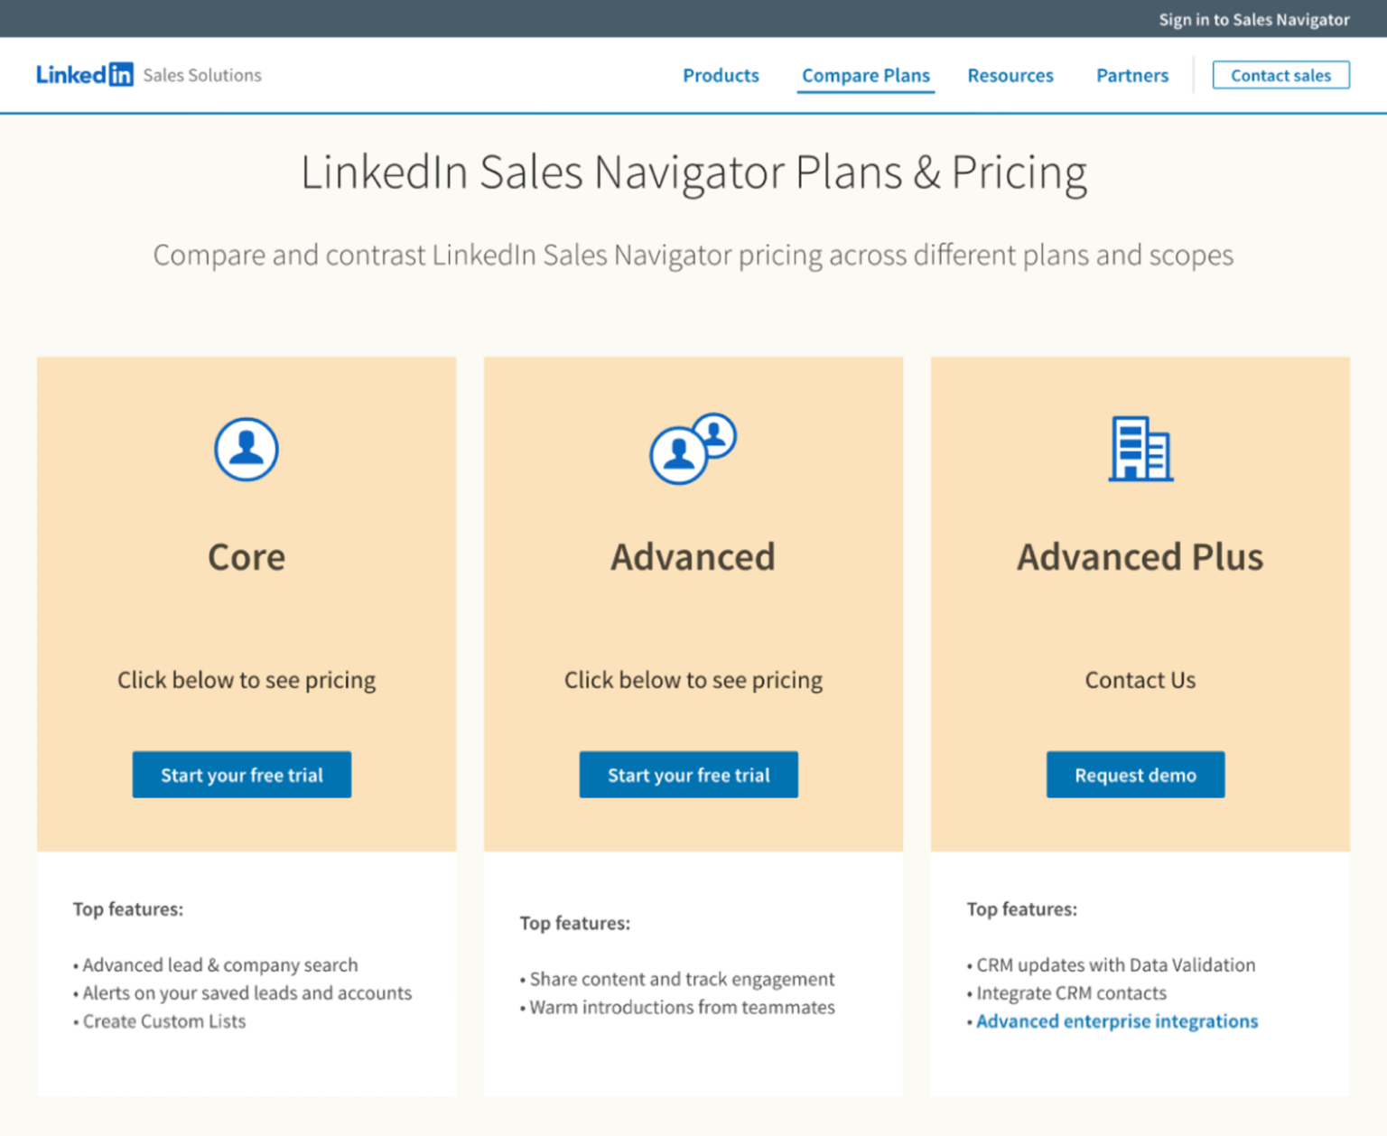Open the Resources menu
This screenshot has height=1136, width=1387.
pyautogui.click(x=1010, y=76)
